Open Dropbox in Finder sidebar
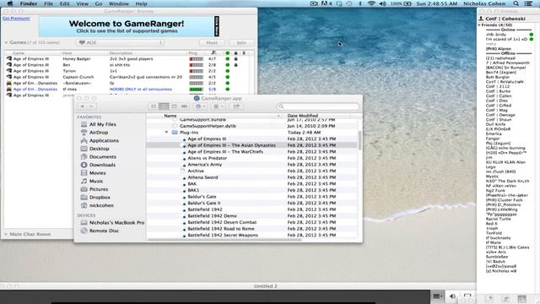Viewport: 540px width, 304px height. 100,197
